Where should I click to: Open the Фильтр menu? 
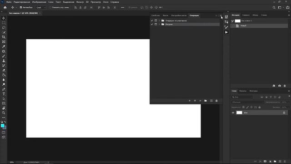[x=80, y=2]
